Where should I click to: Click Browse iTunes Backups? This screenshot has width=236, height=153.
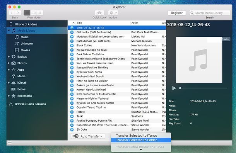[x=30, y=104]
